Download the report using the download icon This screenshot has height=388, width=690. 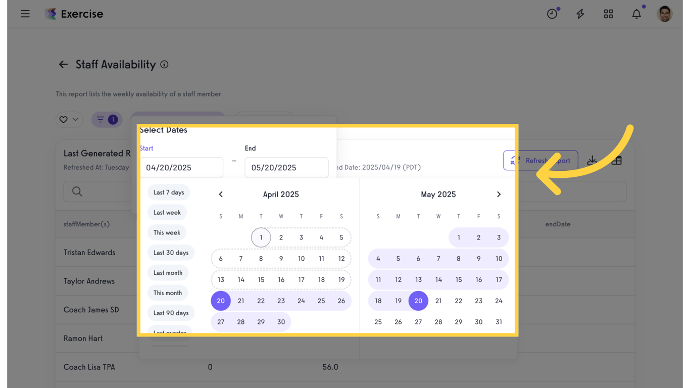pyautogui.click(x=592, y=160)
